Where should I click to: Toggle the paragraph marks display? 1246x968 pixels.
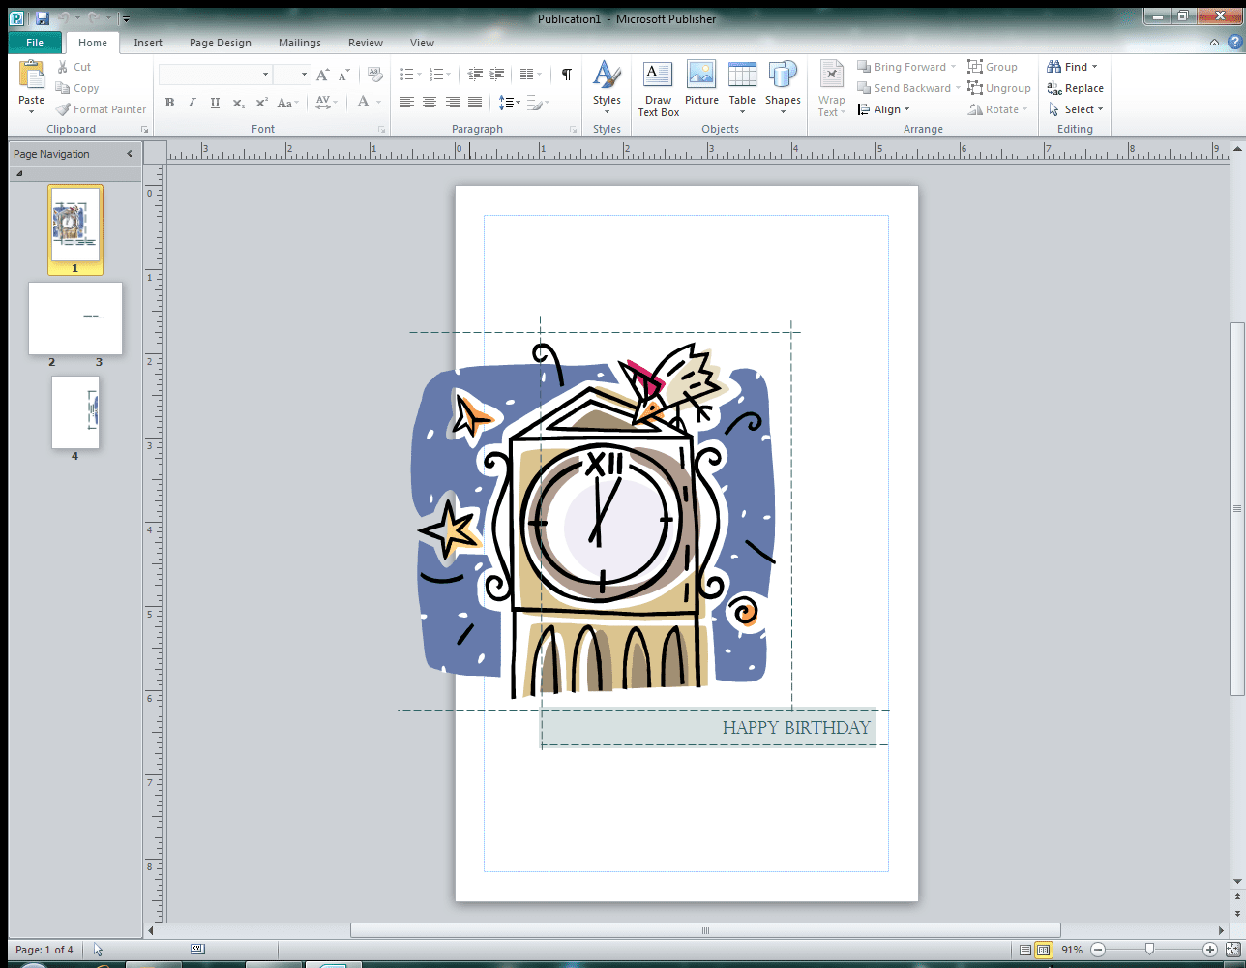(x=567, y=75)
